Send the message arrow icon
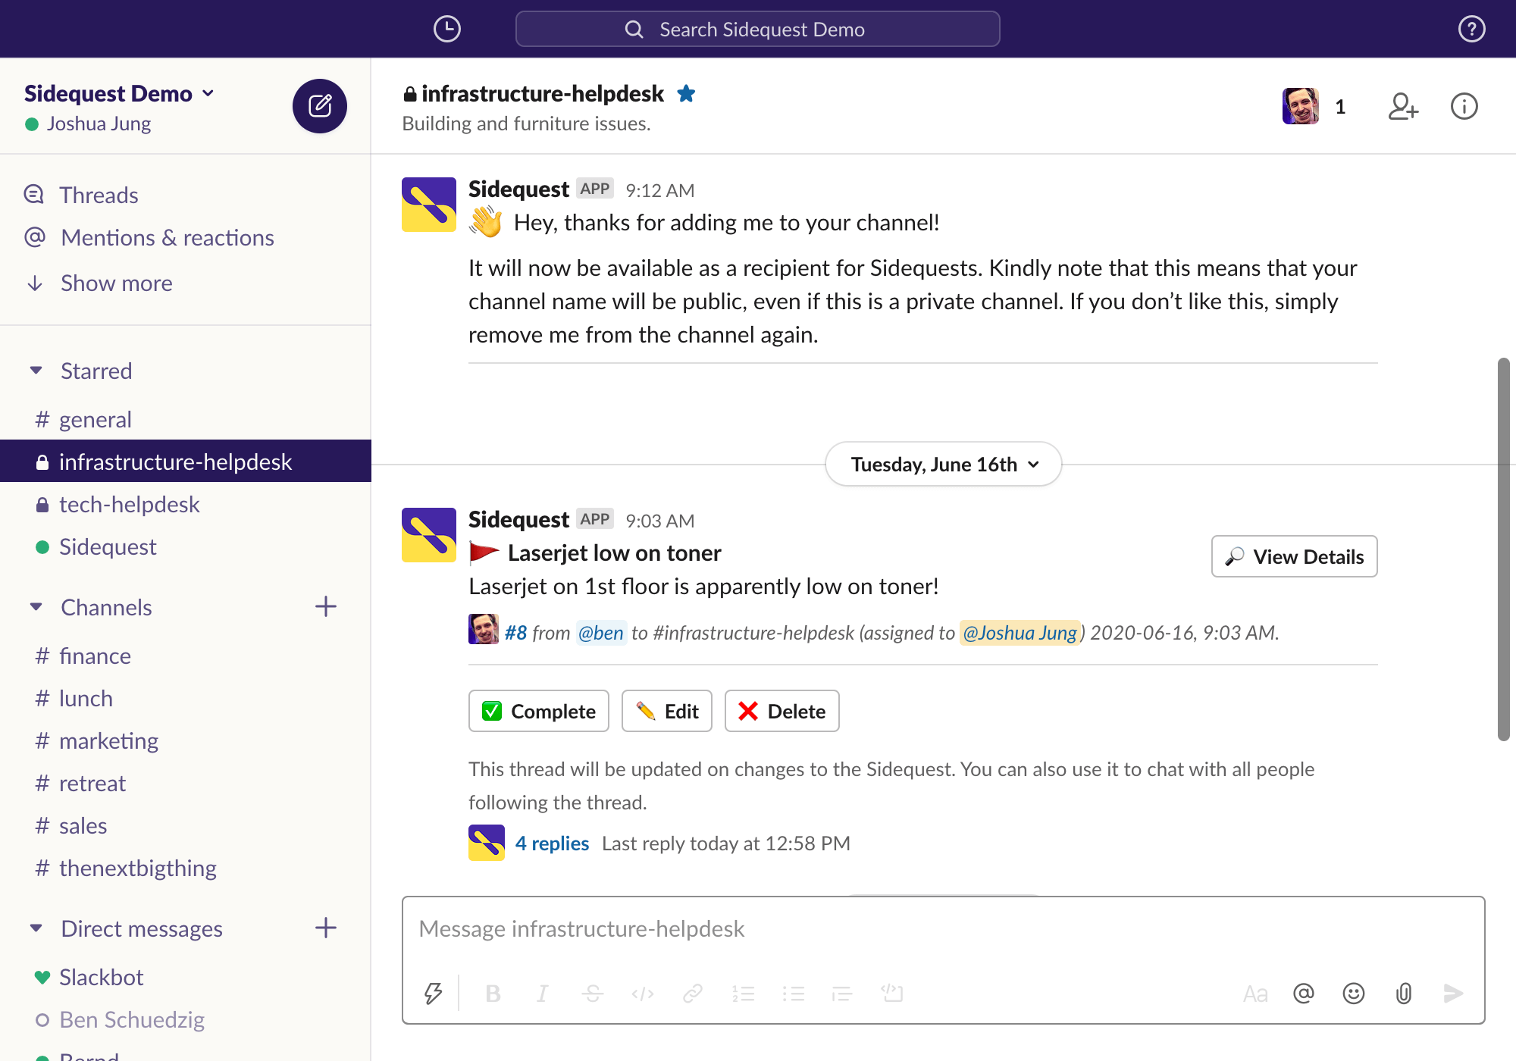1516x1061 pixels. click(1453, 993)
